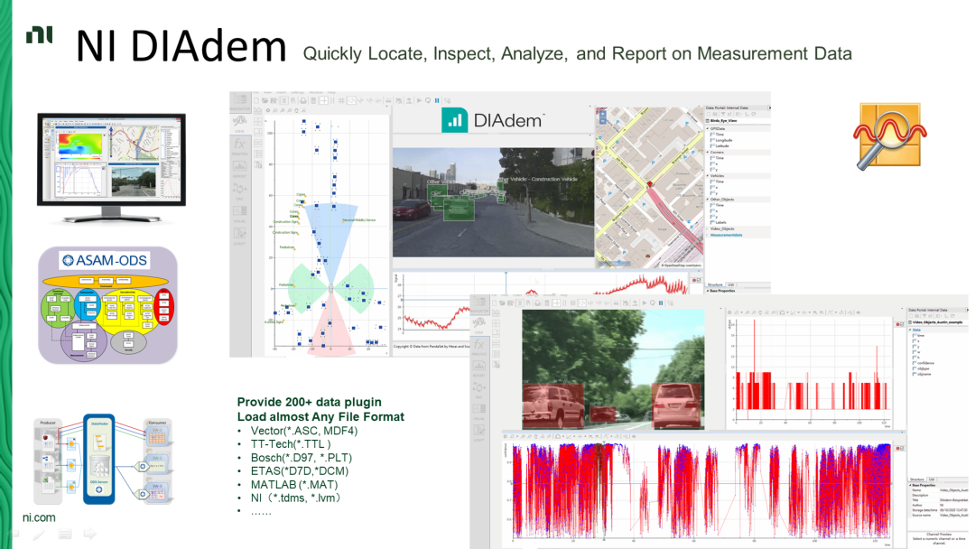975x549 pixels.
Task: Collapse Base Properties in lower Data Portal
Action: tap(910, 485)
